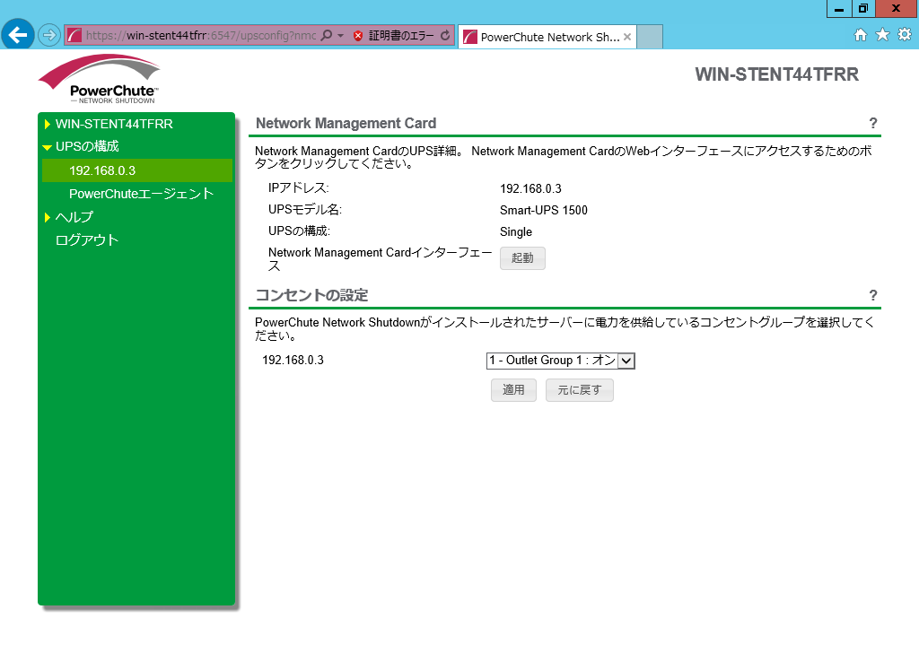Open browser Favorites with the star icon
The image size is (919, 653).
[883, 34]
